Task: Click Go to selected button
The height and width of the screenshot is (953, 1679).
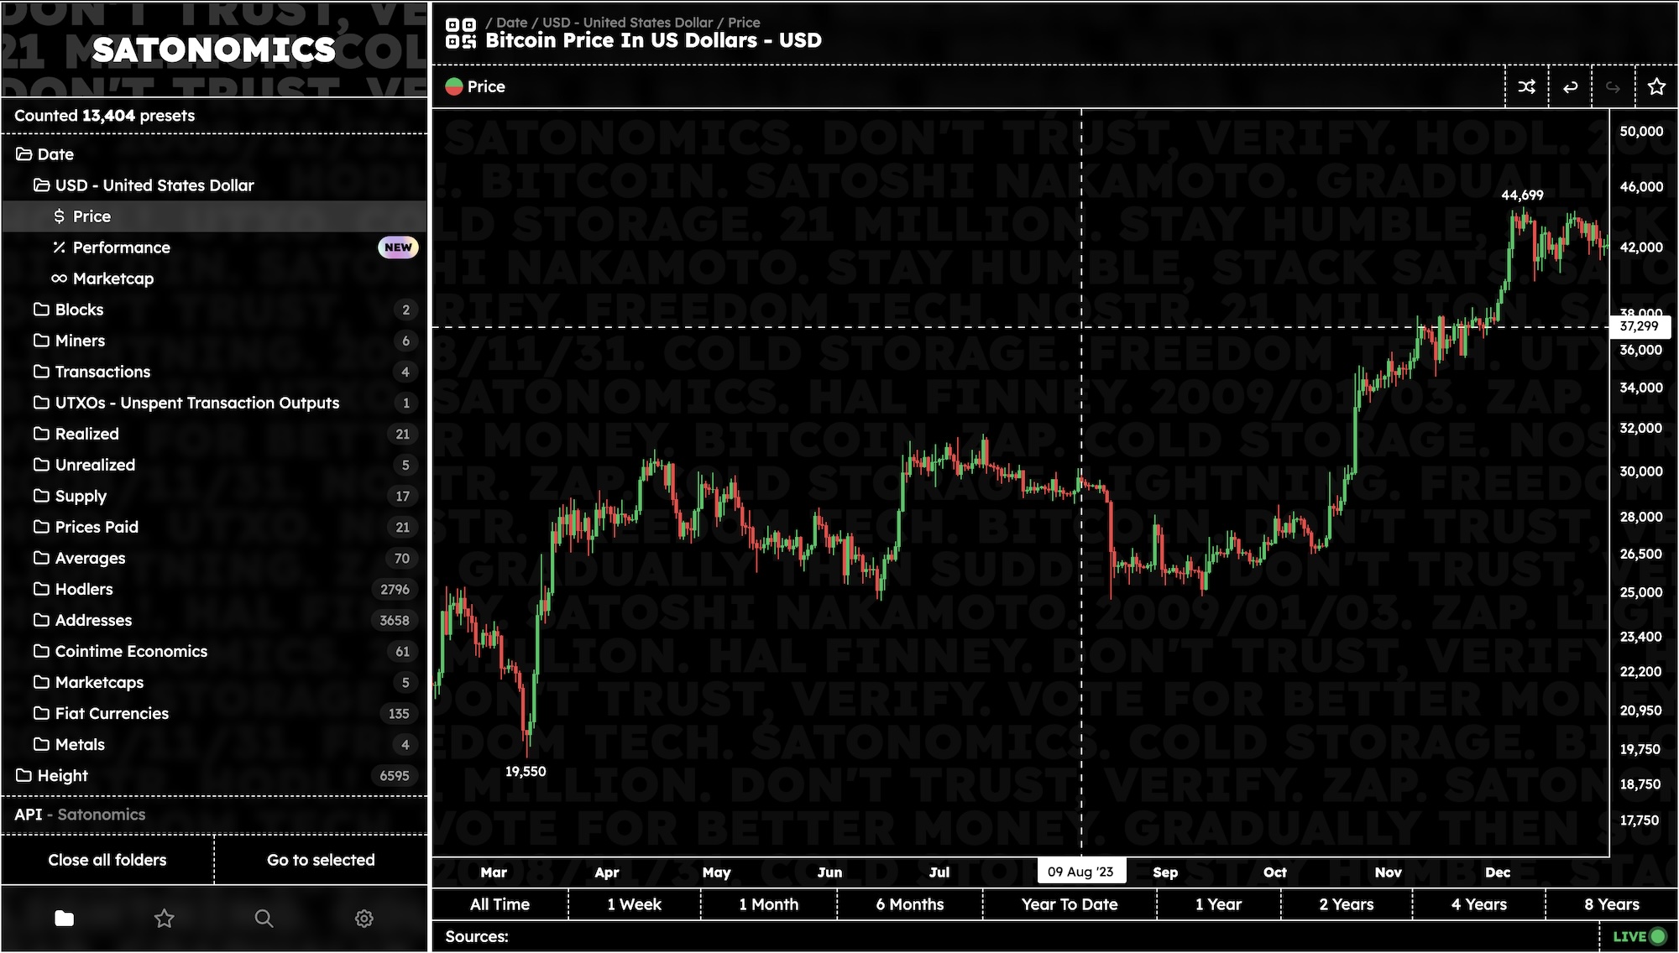Action: (x=321, y=860)
